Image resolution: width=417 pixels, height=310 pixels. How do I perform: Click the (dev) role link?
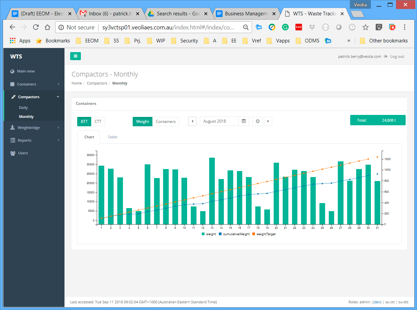coord(377,302)
